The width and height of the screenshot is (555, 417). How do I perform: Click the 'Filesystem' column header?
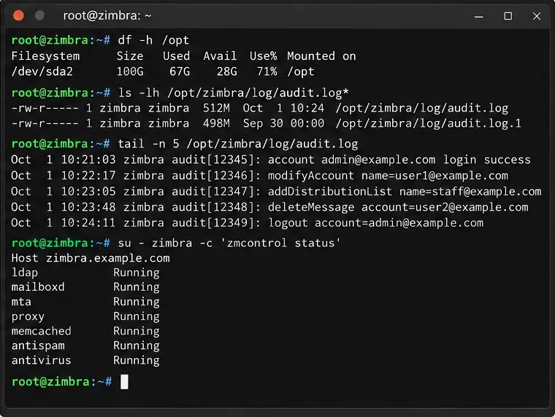[x=45, y=56]
